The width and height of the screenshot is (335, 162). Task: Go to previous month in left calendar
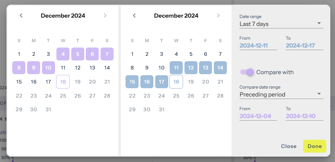click(x=21, y=15)
